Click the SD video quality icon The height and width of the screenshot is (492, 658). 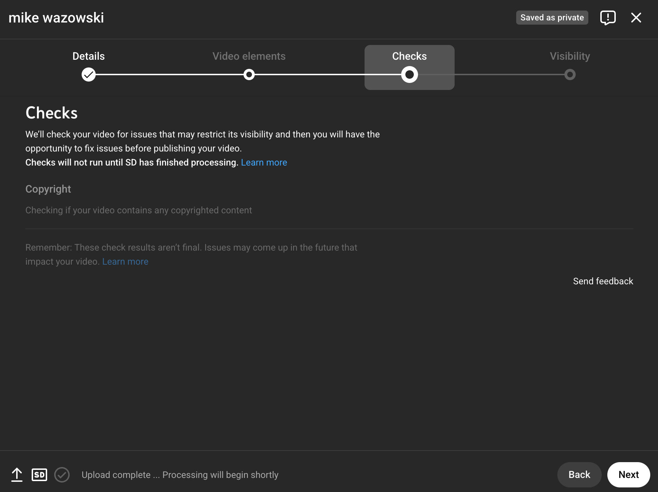coord(39,474)
